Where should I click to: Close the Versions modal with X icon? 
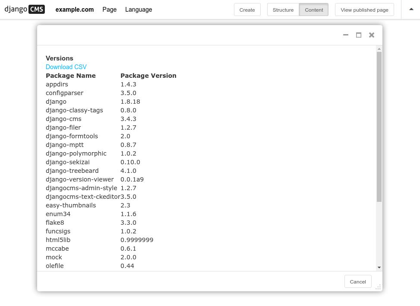click(372, 35)
